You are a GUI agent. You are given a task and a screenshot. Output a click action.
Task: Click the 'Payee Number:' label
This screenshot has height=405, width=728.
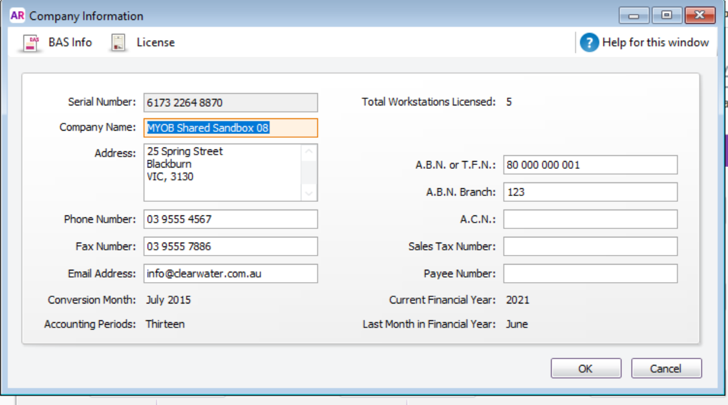click(x=460, y=274)
